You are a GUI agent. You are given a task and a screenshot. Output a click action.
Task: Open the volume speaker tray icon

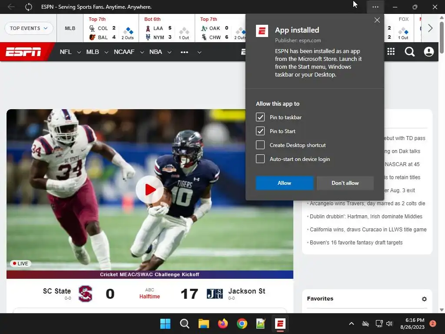[x=389, y=324]
